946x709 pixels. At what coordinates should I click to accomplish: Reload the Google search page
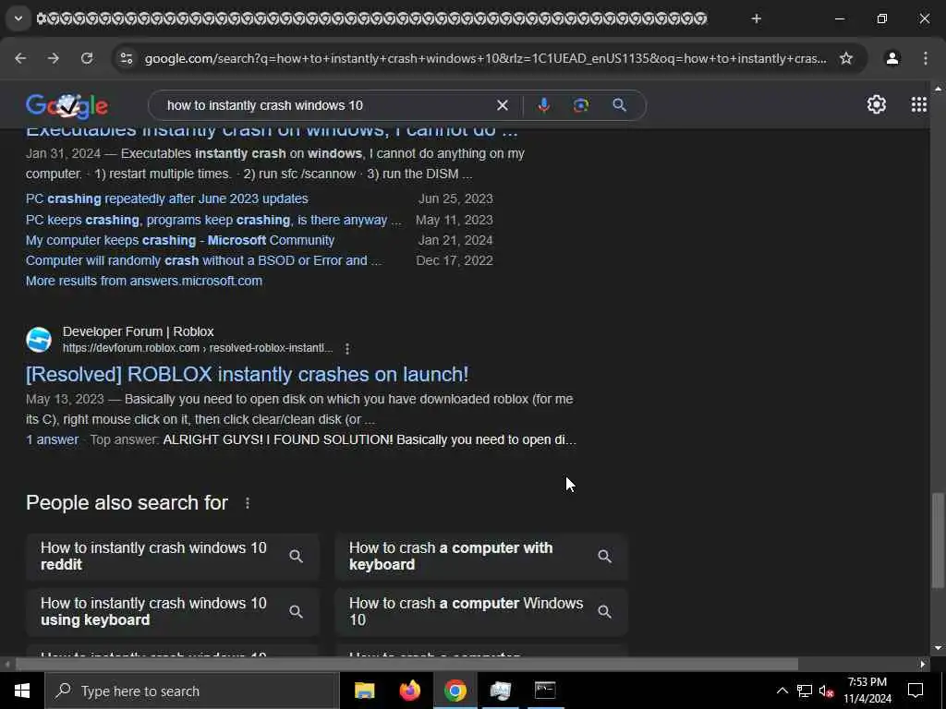(87, 58)
